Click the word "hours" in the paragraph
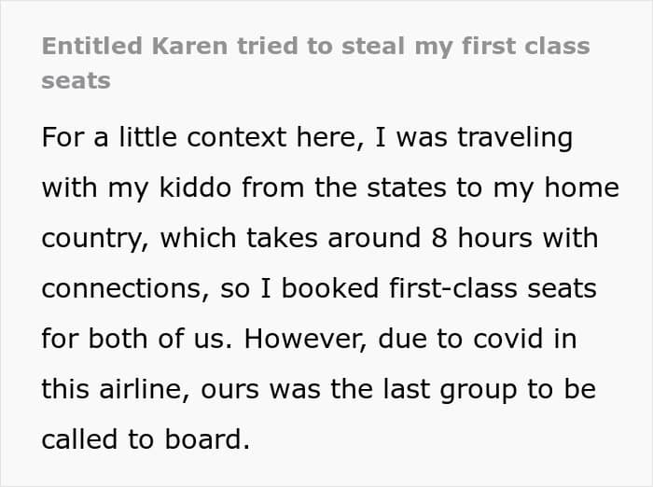Image resolution: width=653 pixels, height=487 pixels. tap(494, 238)
